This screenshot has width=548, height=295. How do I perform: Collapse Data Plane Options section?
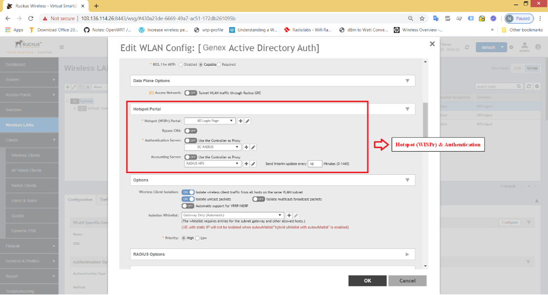(x=407, y=81)
